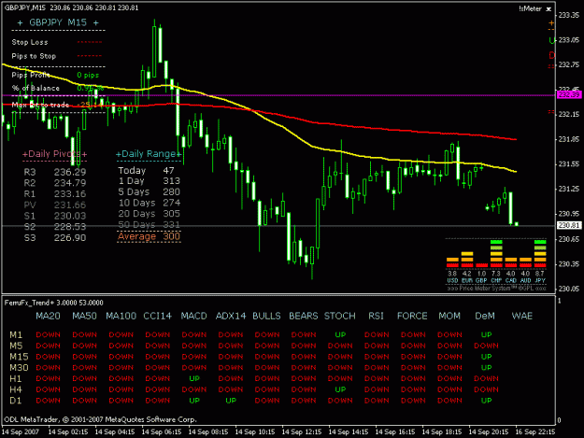Click the 'Pips to Stop' label

click(x=34, y=56)
